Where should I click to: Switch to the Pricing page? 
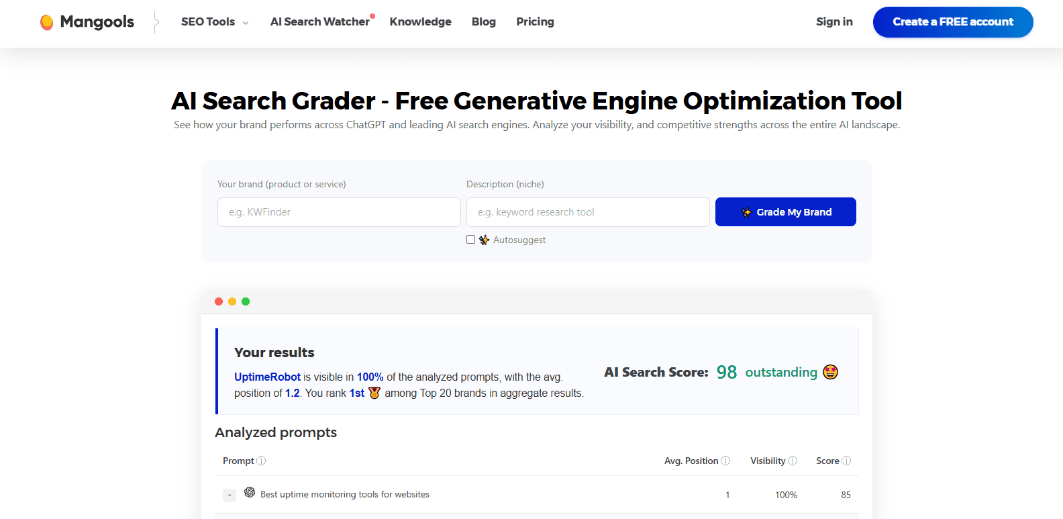[x=535, y=21]
